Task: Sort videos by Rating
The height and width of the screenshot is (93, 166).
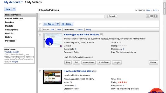Action: click(x=88, y=30)
